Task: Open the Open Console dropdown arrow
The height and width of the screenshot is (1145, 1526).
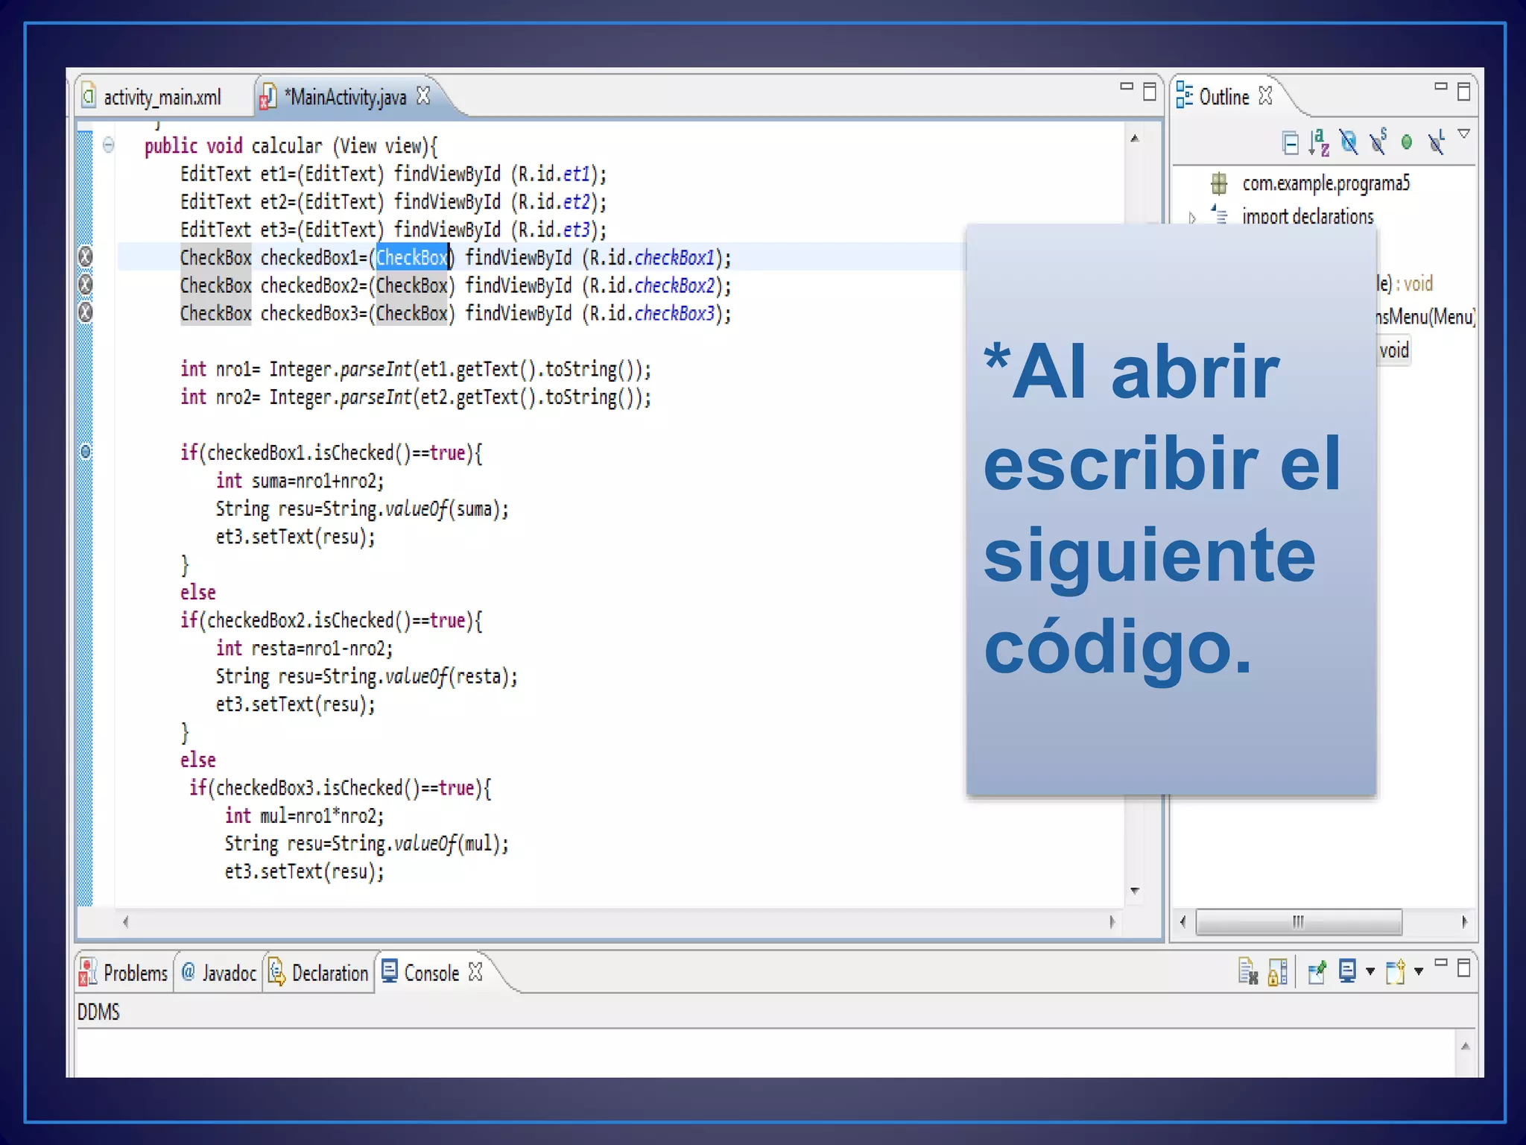Action: pyautogui.click(x=1419, y=971)
